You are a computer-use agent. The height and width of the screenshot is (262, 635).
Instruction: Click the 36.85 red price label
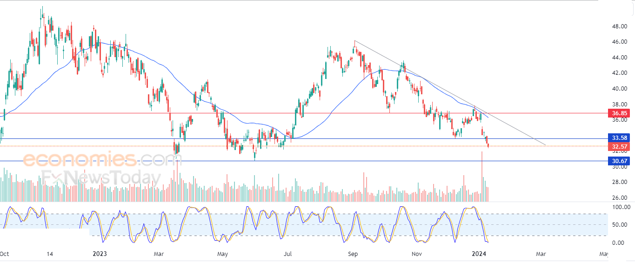620,113
